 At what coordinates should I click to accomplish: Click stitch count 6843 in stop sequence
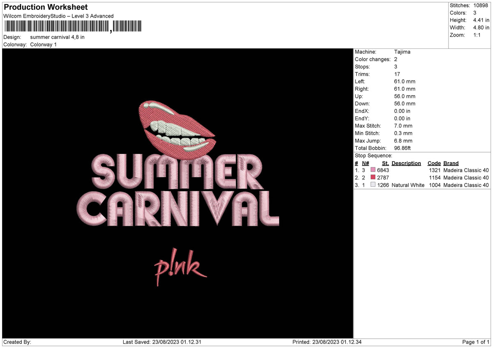click(x=383, y=170)
